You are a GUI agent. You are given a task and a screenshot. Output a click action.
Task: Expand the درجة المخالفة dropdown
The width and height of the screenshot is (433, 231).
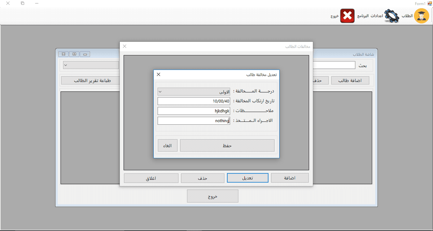[x=194, y=92]
